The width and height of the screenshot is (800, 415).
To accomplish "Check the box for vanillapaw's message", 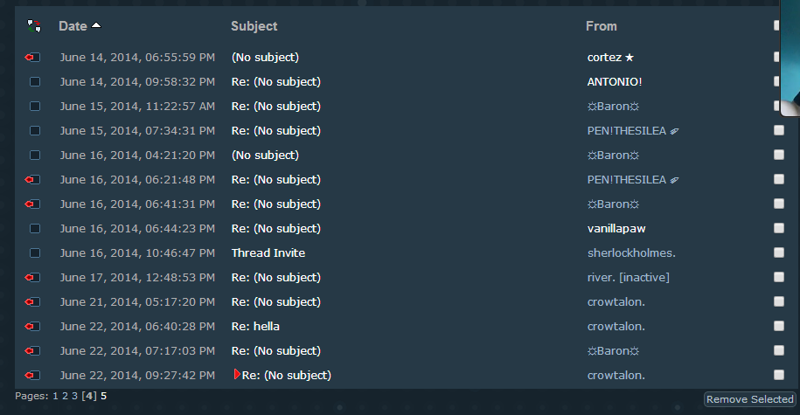I will [779, 229].
